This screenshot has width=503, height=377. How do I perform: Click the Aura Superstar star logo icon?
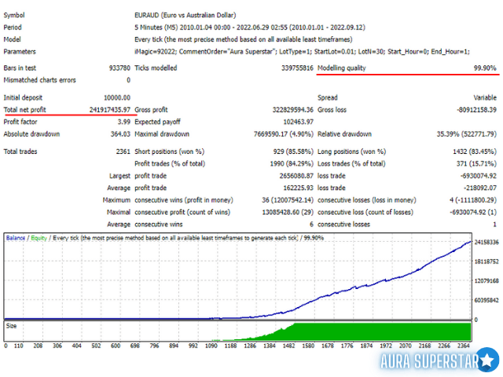point(487,361)
